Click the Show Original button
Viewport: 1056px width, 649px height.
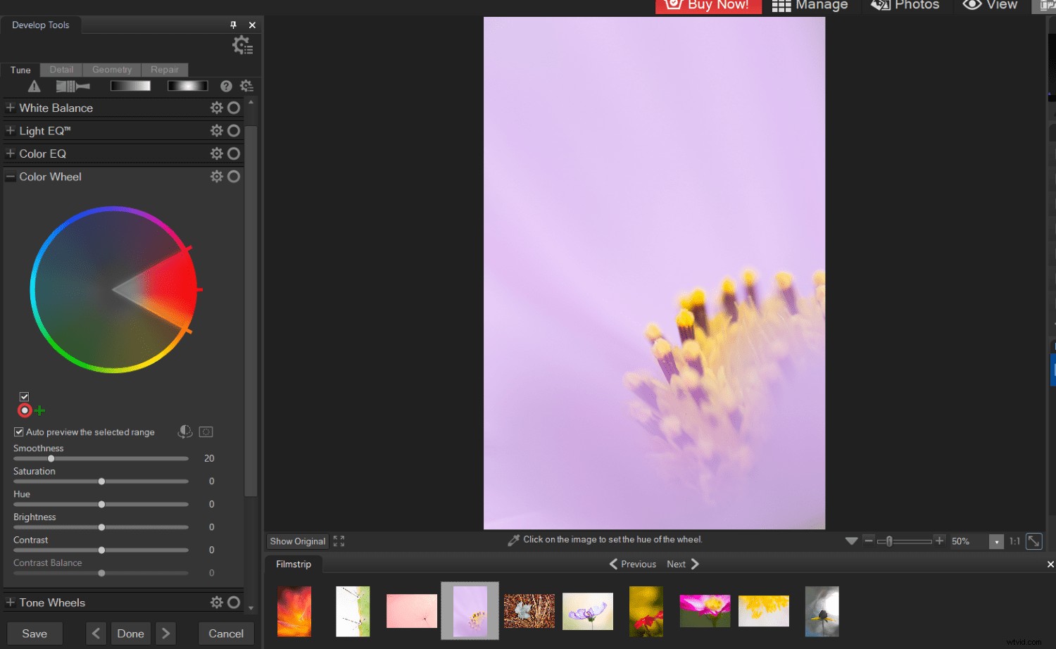[297, 541]
